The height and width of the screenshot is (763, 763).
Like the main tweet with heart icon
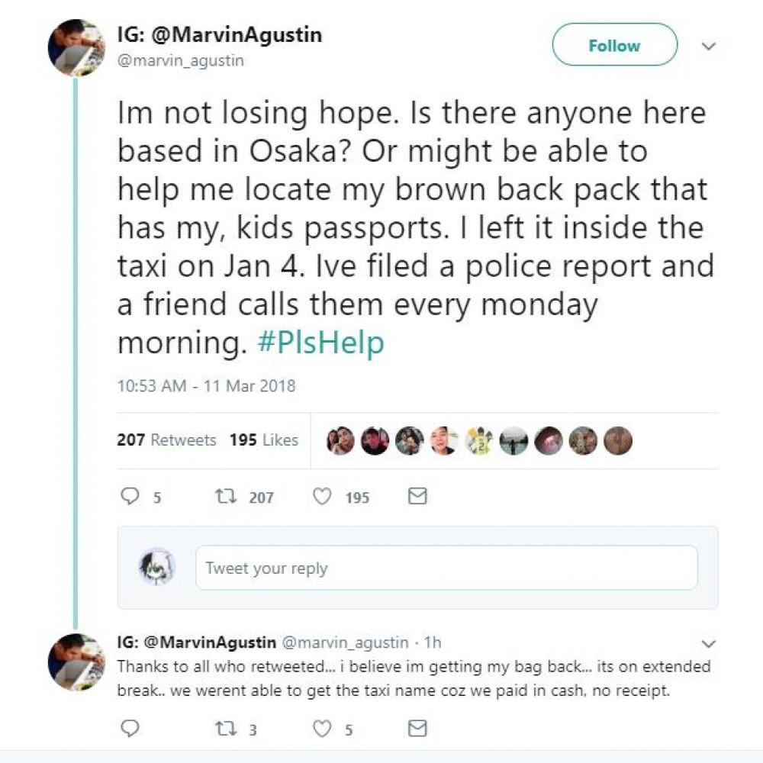click(323, 497)
